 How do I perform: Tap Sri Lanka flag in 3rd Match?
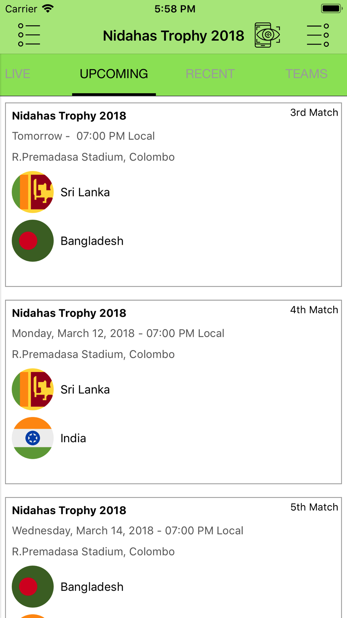point(33,192)
